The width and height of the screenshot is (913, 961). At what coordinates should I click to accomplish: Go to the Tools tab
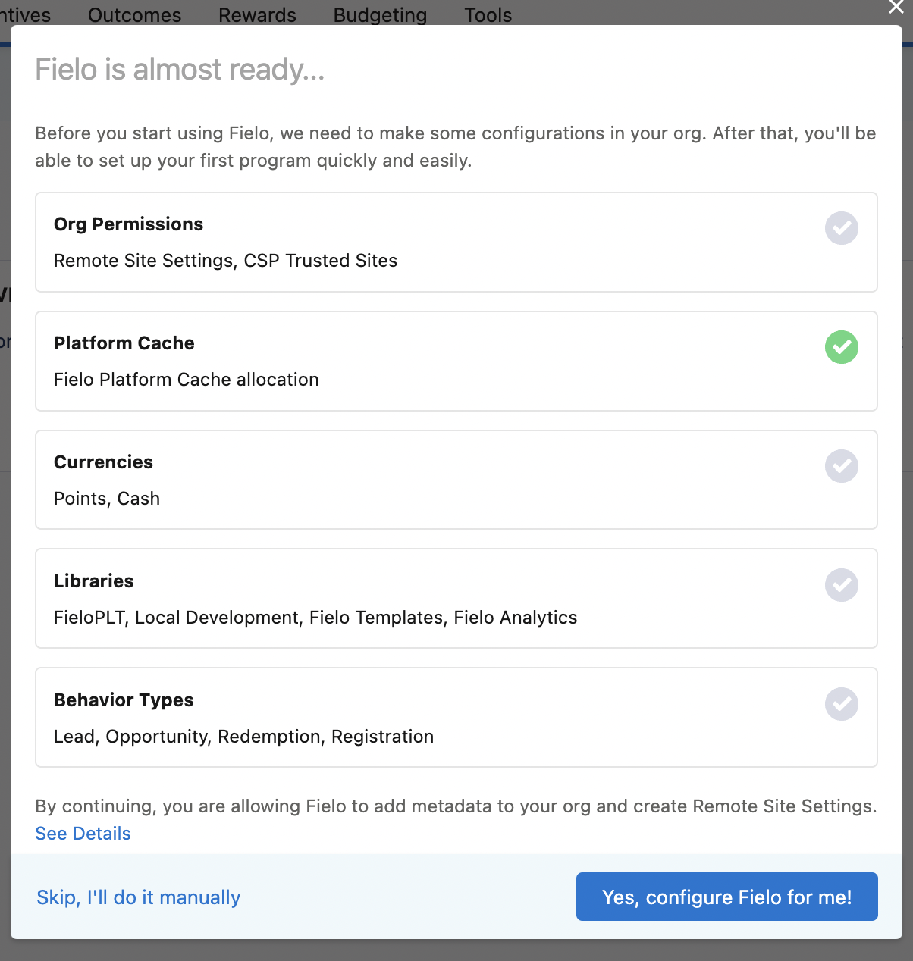[488, 15]
